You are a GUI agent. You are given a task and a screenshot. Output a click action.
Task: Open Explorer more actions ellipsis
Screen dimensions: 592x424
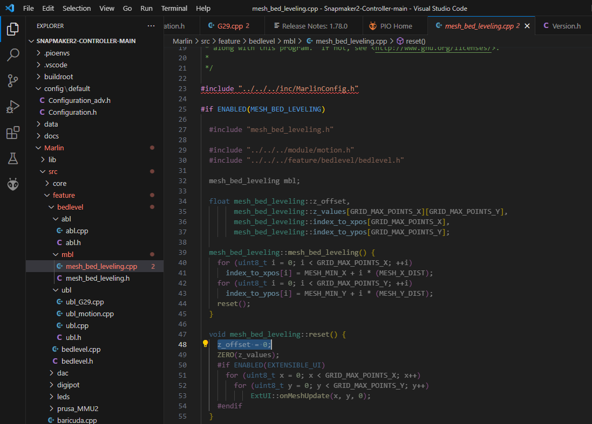151,26
